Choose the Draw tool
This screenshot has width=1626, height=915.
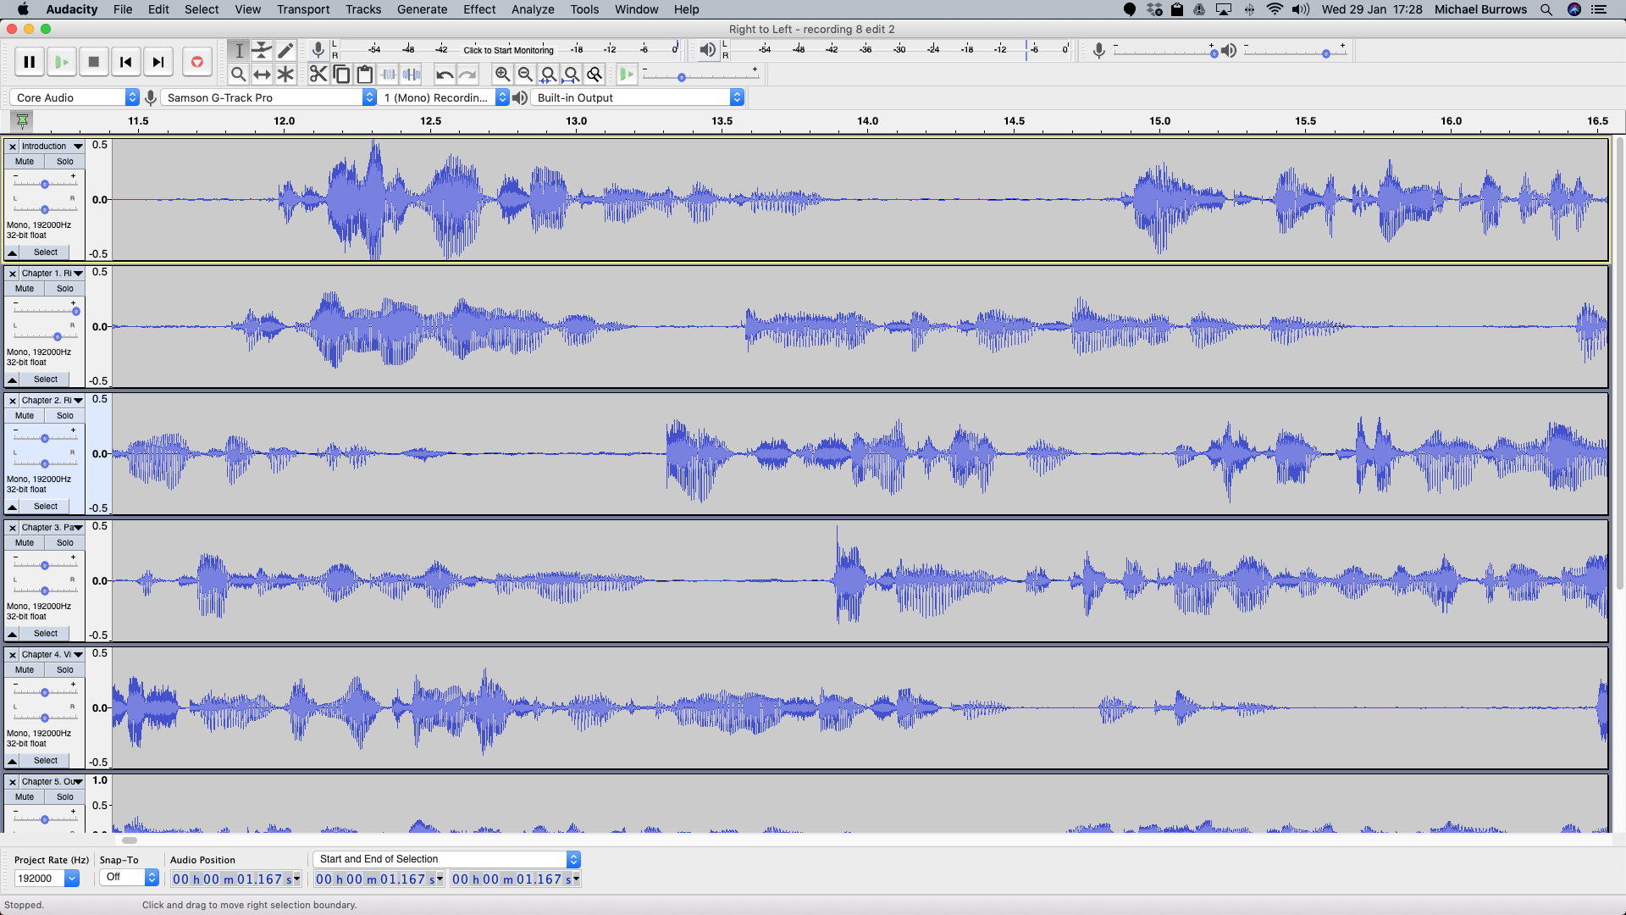click(285, 50)
